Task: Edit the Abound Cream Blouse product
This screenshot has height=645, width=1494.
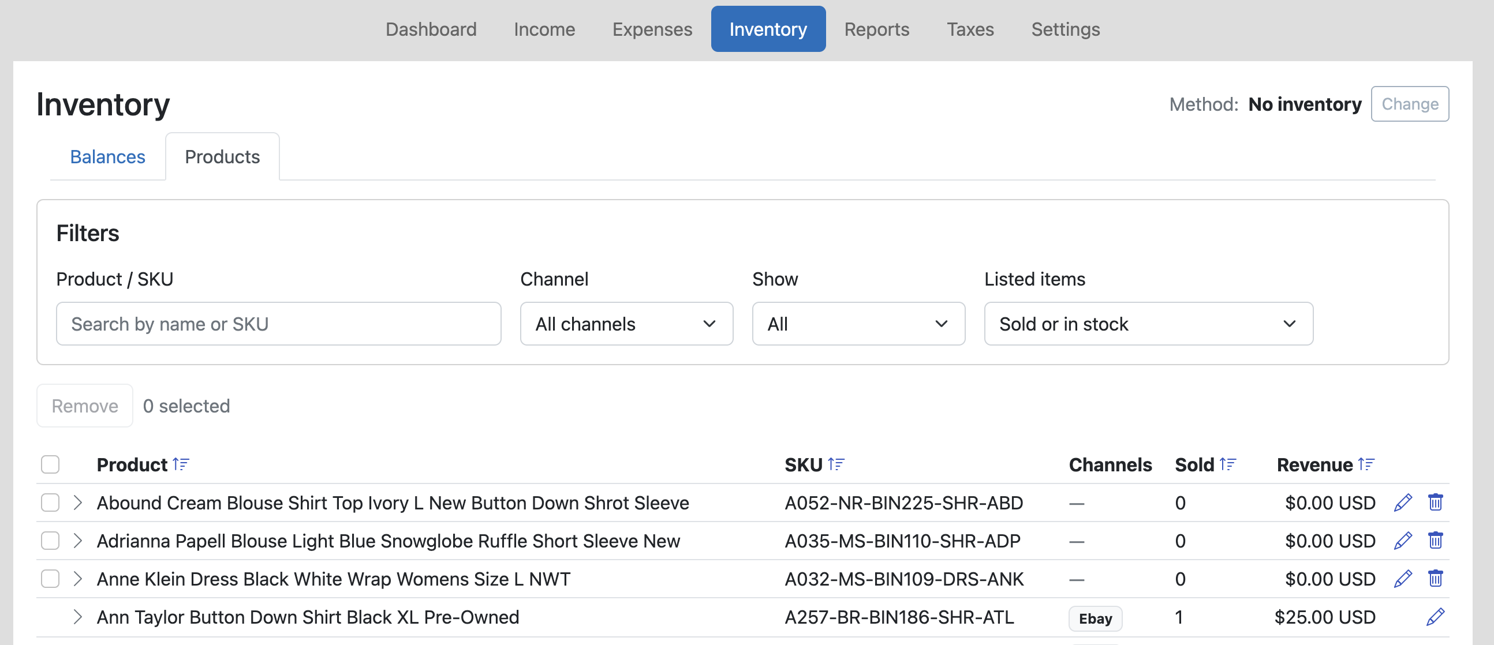Action: coord(1402,502)
